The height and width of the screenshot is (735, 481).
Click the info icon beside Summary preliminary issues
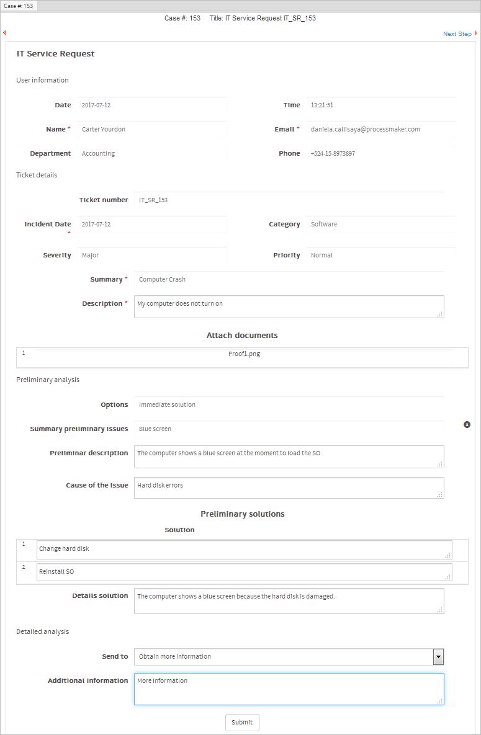tap(467, 424)
